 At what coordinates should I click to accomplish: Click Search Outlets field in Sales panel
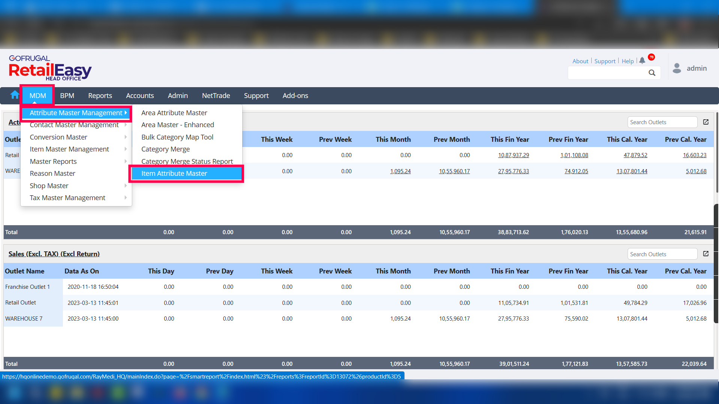pyautogui.click(x=662, y=254)
